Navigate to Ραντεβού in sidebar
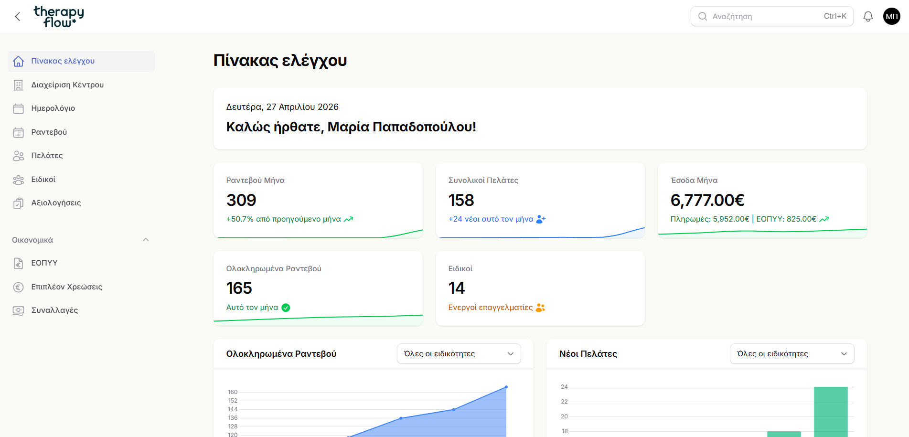909x437 pixels. [x=82, y=132]
